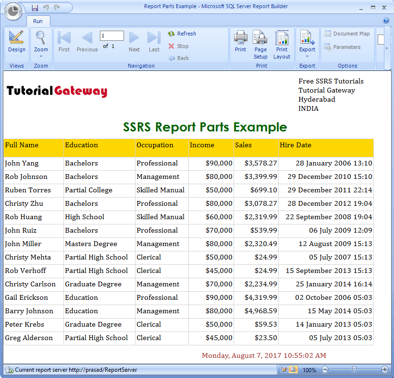Jump to the Last page
Viewport: 394px width, 378px height.
(154, 41)
